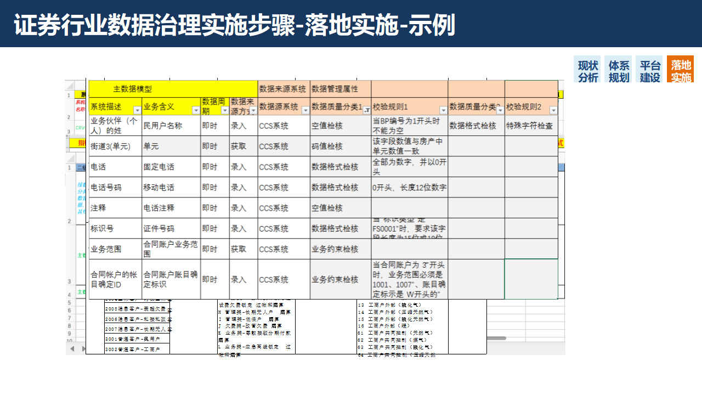
Task: Select 录入 in the 移动电话 row
Action: (x=243, y=188)
